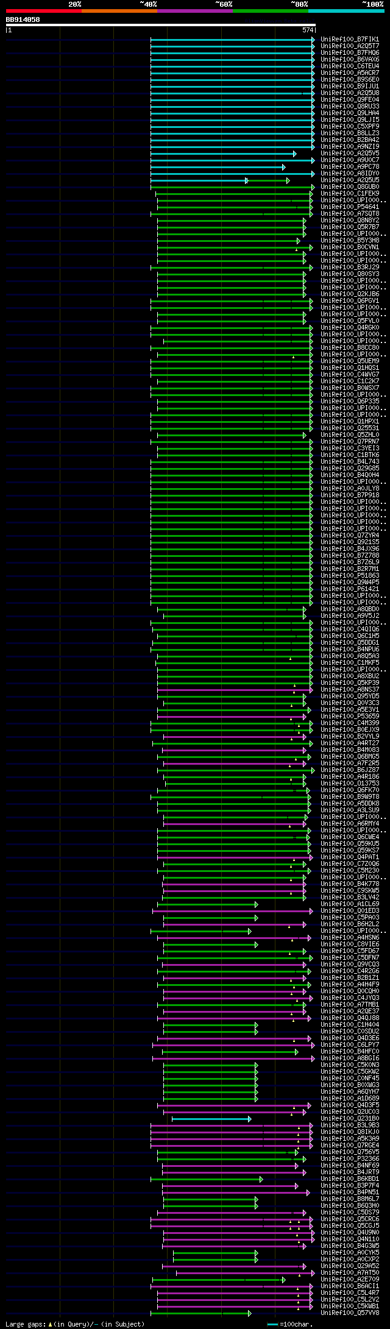Select the UniRef100_A9NZI9 entry
This screenshot has width=390, height=1329.
tap(350, 146)
